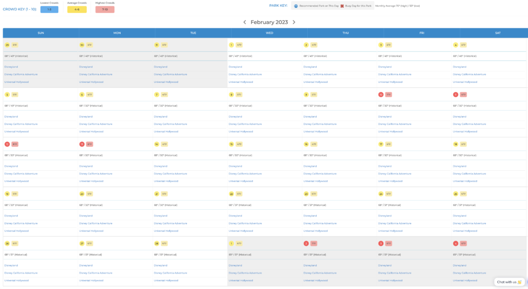Click the temperature text for February 15
The height and width of the screenshot is (289, 528).
(240, 155)
